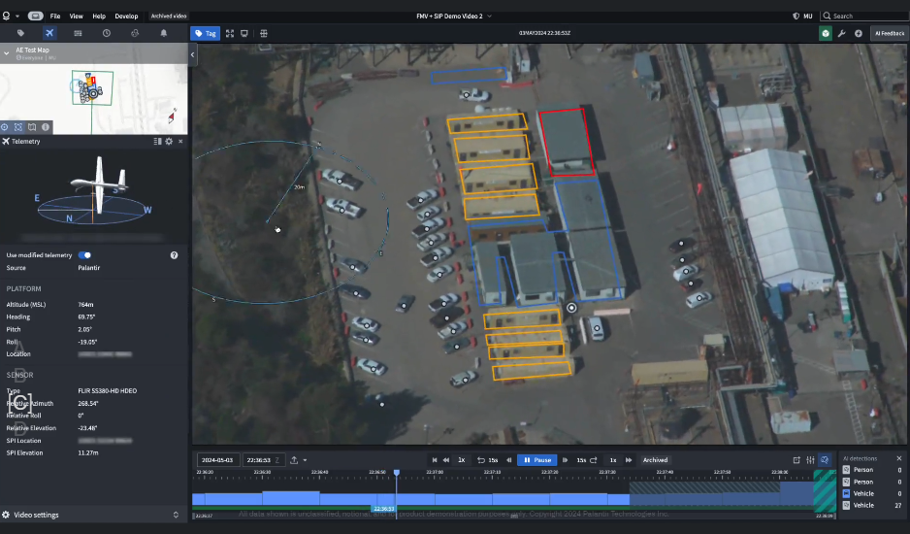Select the airplane telemetry tab icon

[x=49, y=33]
